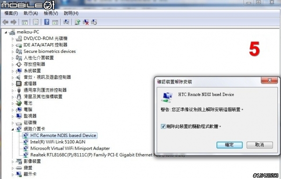Open the 檔案(F) menu
The height and width of the screenshot is (179, 281).
[x=11, y=13]
